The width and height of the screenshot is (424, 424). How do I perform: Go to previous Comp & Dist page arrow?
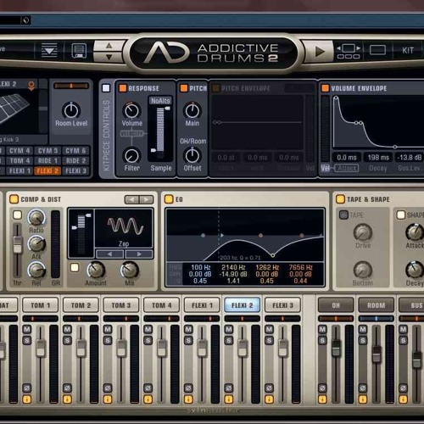pyautogui.click(x=131, y=199)
